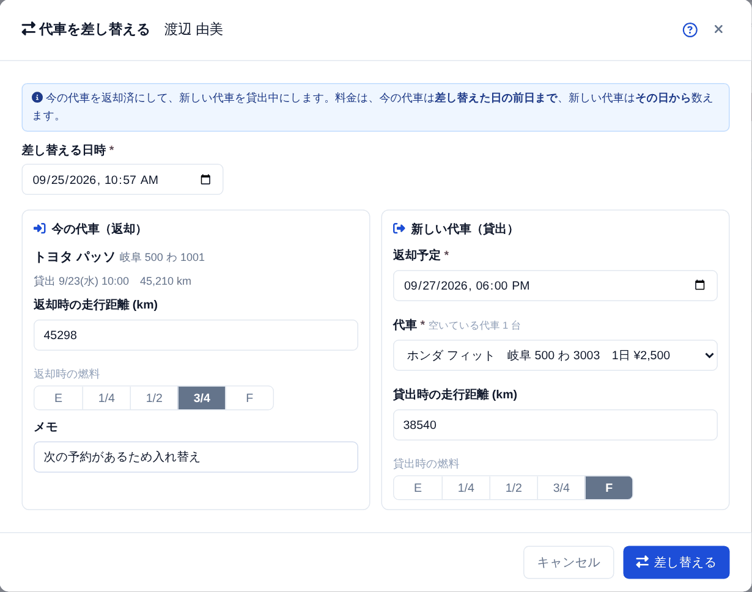752x592 pixels.
Task: Click the swap arrows icon in dialog title
Action: (29, 29)
